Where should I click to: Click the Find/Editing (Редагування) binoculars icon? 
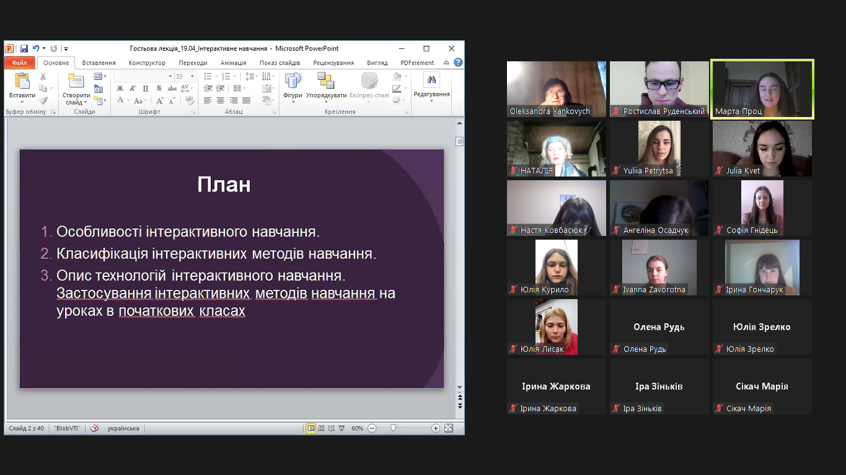tap(431, 81)
